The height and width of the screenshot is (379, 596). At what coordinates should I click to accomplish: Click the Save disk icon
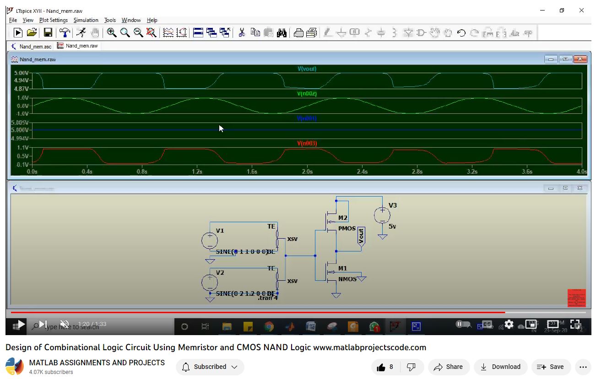click(48, 32)
